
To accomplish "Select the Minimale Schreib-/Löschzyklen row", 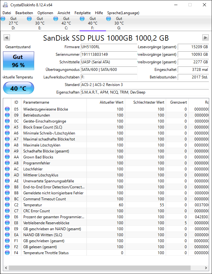I will (106, 133).
